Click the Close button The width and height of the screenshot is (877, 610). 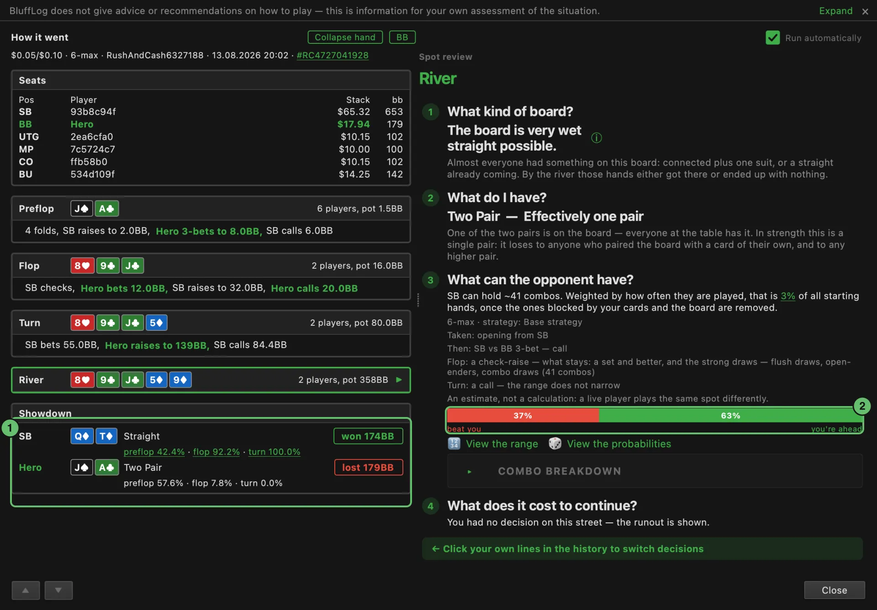pyautogui.click(x=834, y=590)
